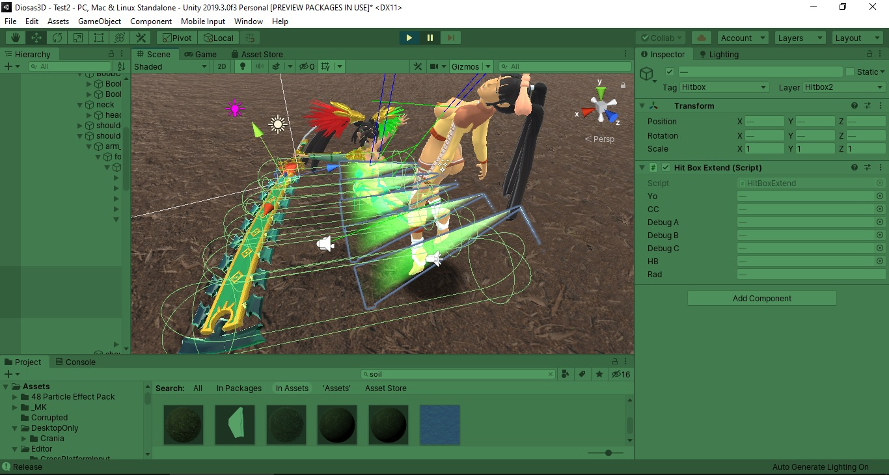Select the Move tool
The height and width of the screenshot is (475, 889).
tap(36, 38)
